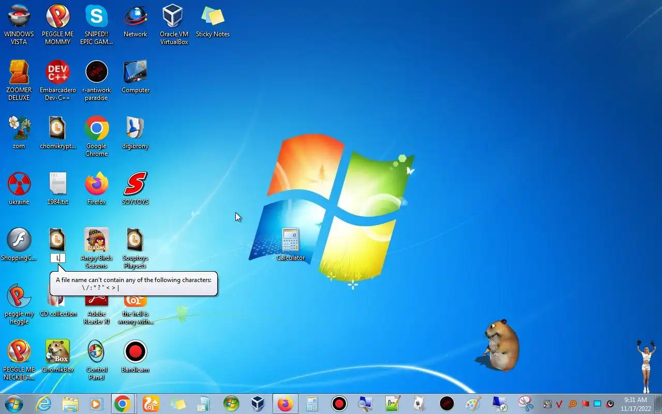Select the Calculator icon on the desktop
662x414 pixels.
(291, 245)
